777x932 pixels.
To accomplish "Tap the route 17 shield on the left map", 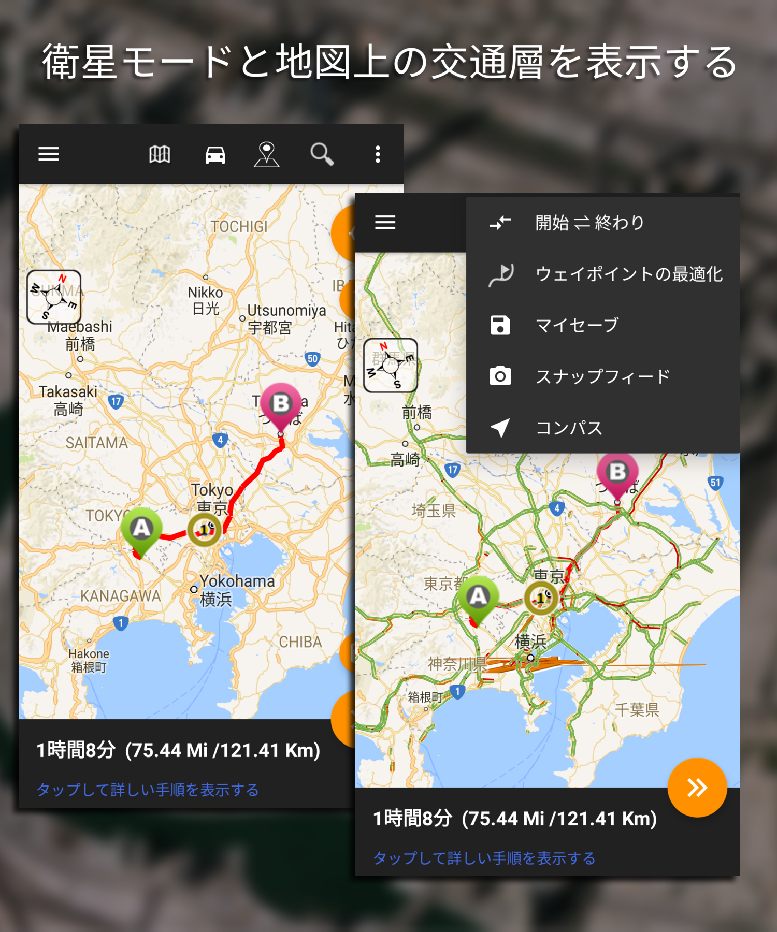I will tap(116, 401).
